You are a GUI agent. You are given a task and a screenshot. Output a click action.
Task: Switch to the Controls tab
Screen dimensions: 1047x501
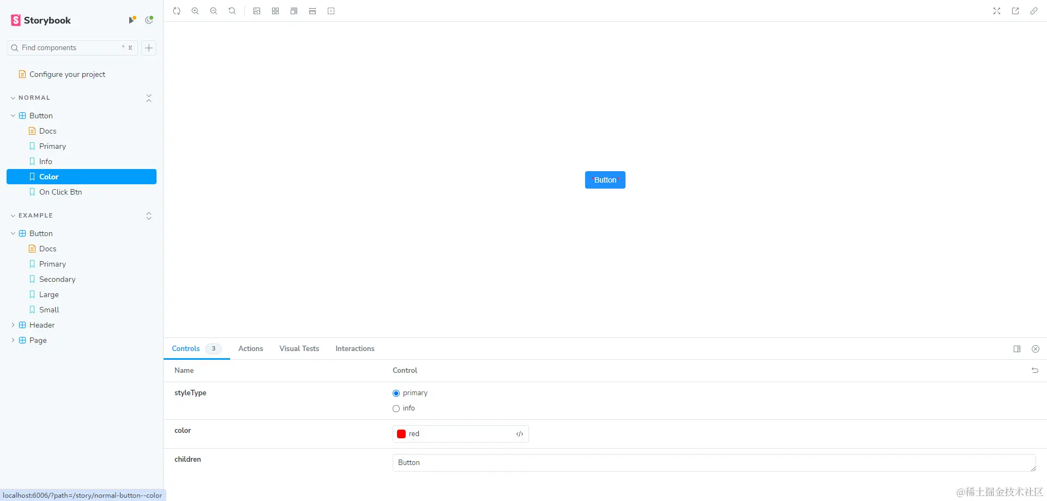tap(196, 348)
